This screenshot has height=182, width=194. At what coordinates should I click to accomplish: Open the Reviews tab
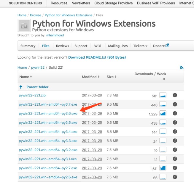coord(63,46)
